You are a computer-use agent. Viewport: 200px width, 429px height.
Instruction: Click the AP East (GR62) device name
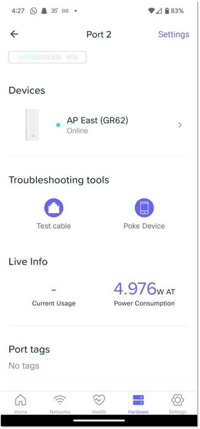[x=97, y=120]
